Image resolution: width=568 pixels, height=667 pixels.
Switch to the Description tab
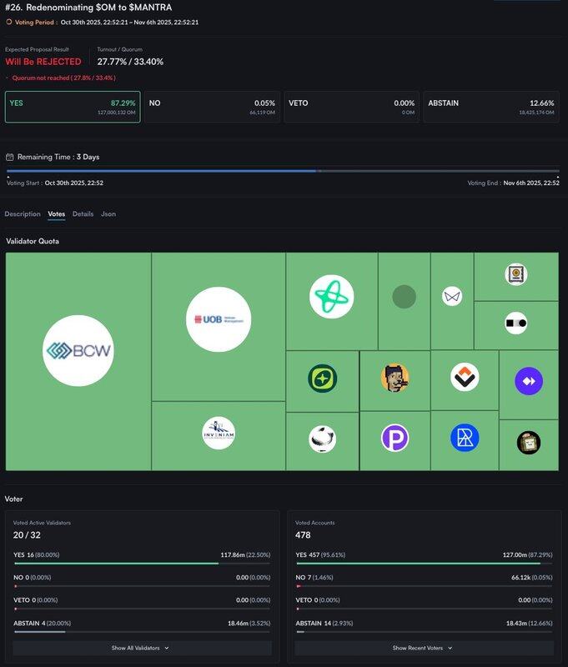point(23,214)
